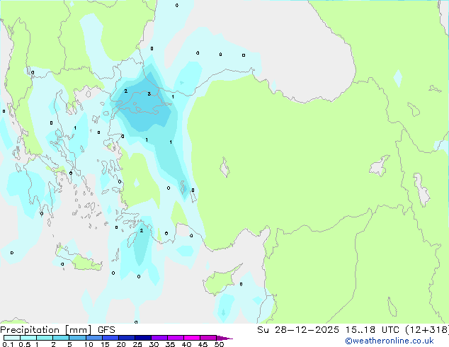Pick the 1–2 mm legend color box

45,338
